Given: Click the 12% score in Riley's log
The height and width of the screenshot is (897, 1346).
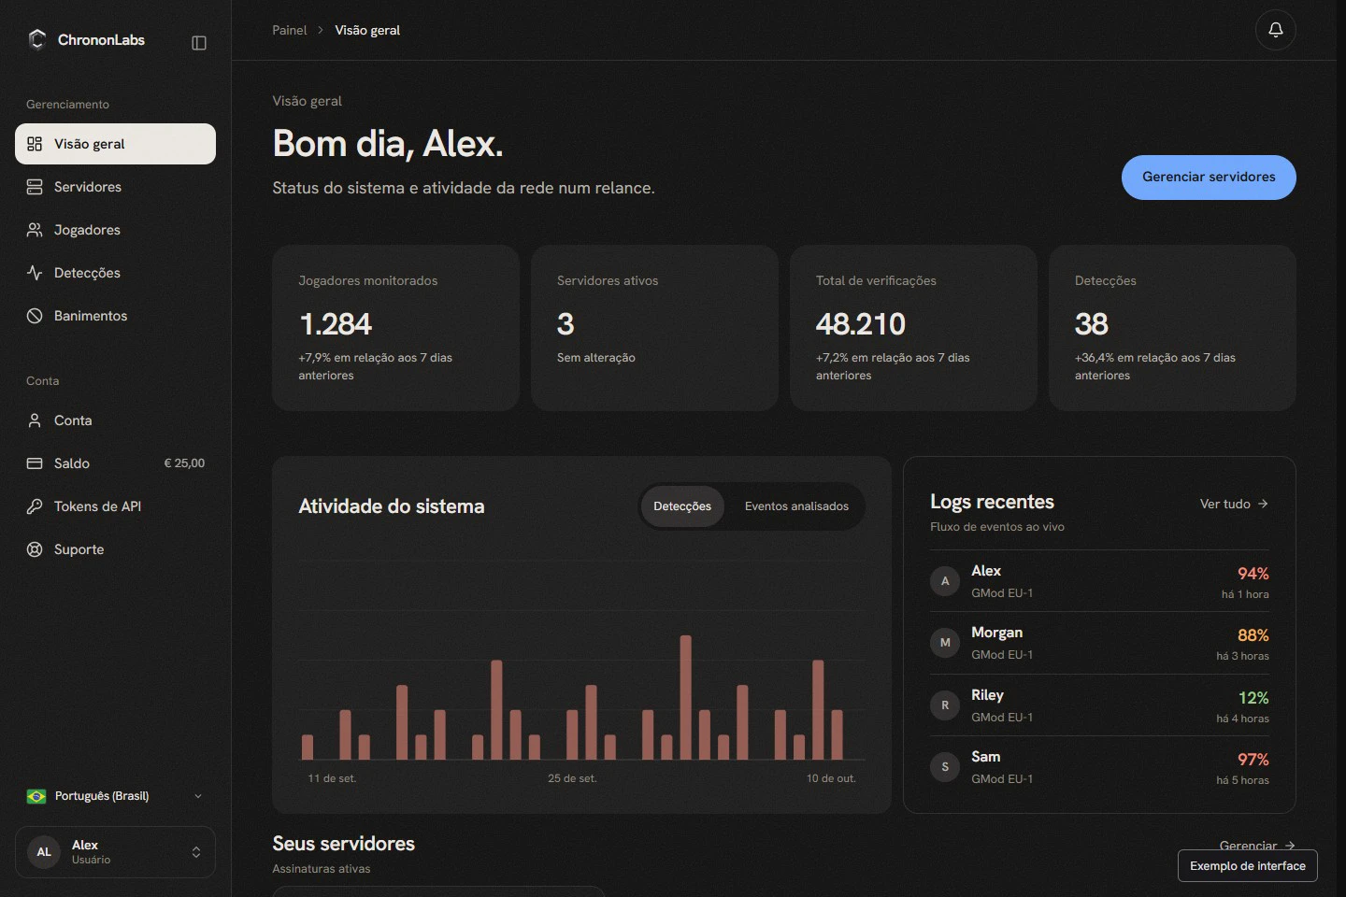Looking at the screenshot, I should (1253, 698).
